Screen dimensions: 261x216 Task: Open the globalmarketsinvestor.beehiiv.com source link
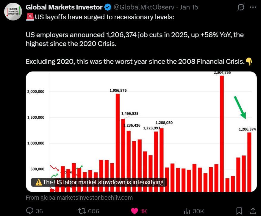pyautogui.click(x=79, y=198)
